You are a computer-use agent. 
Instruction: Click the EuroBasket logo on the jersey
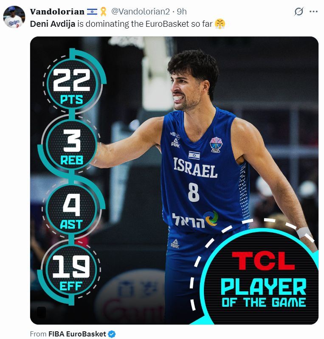click(216, 144)
